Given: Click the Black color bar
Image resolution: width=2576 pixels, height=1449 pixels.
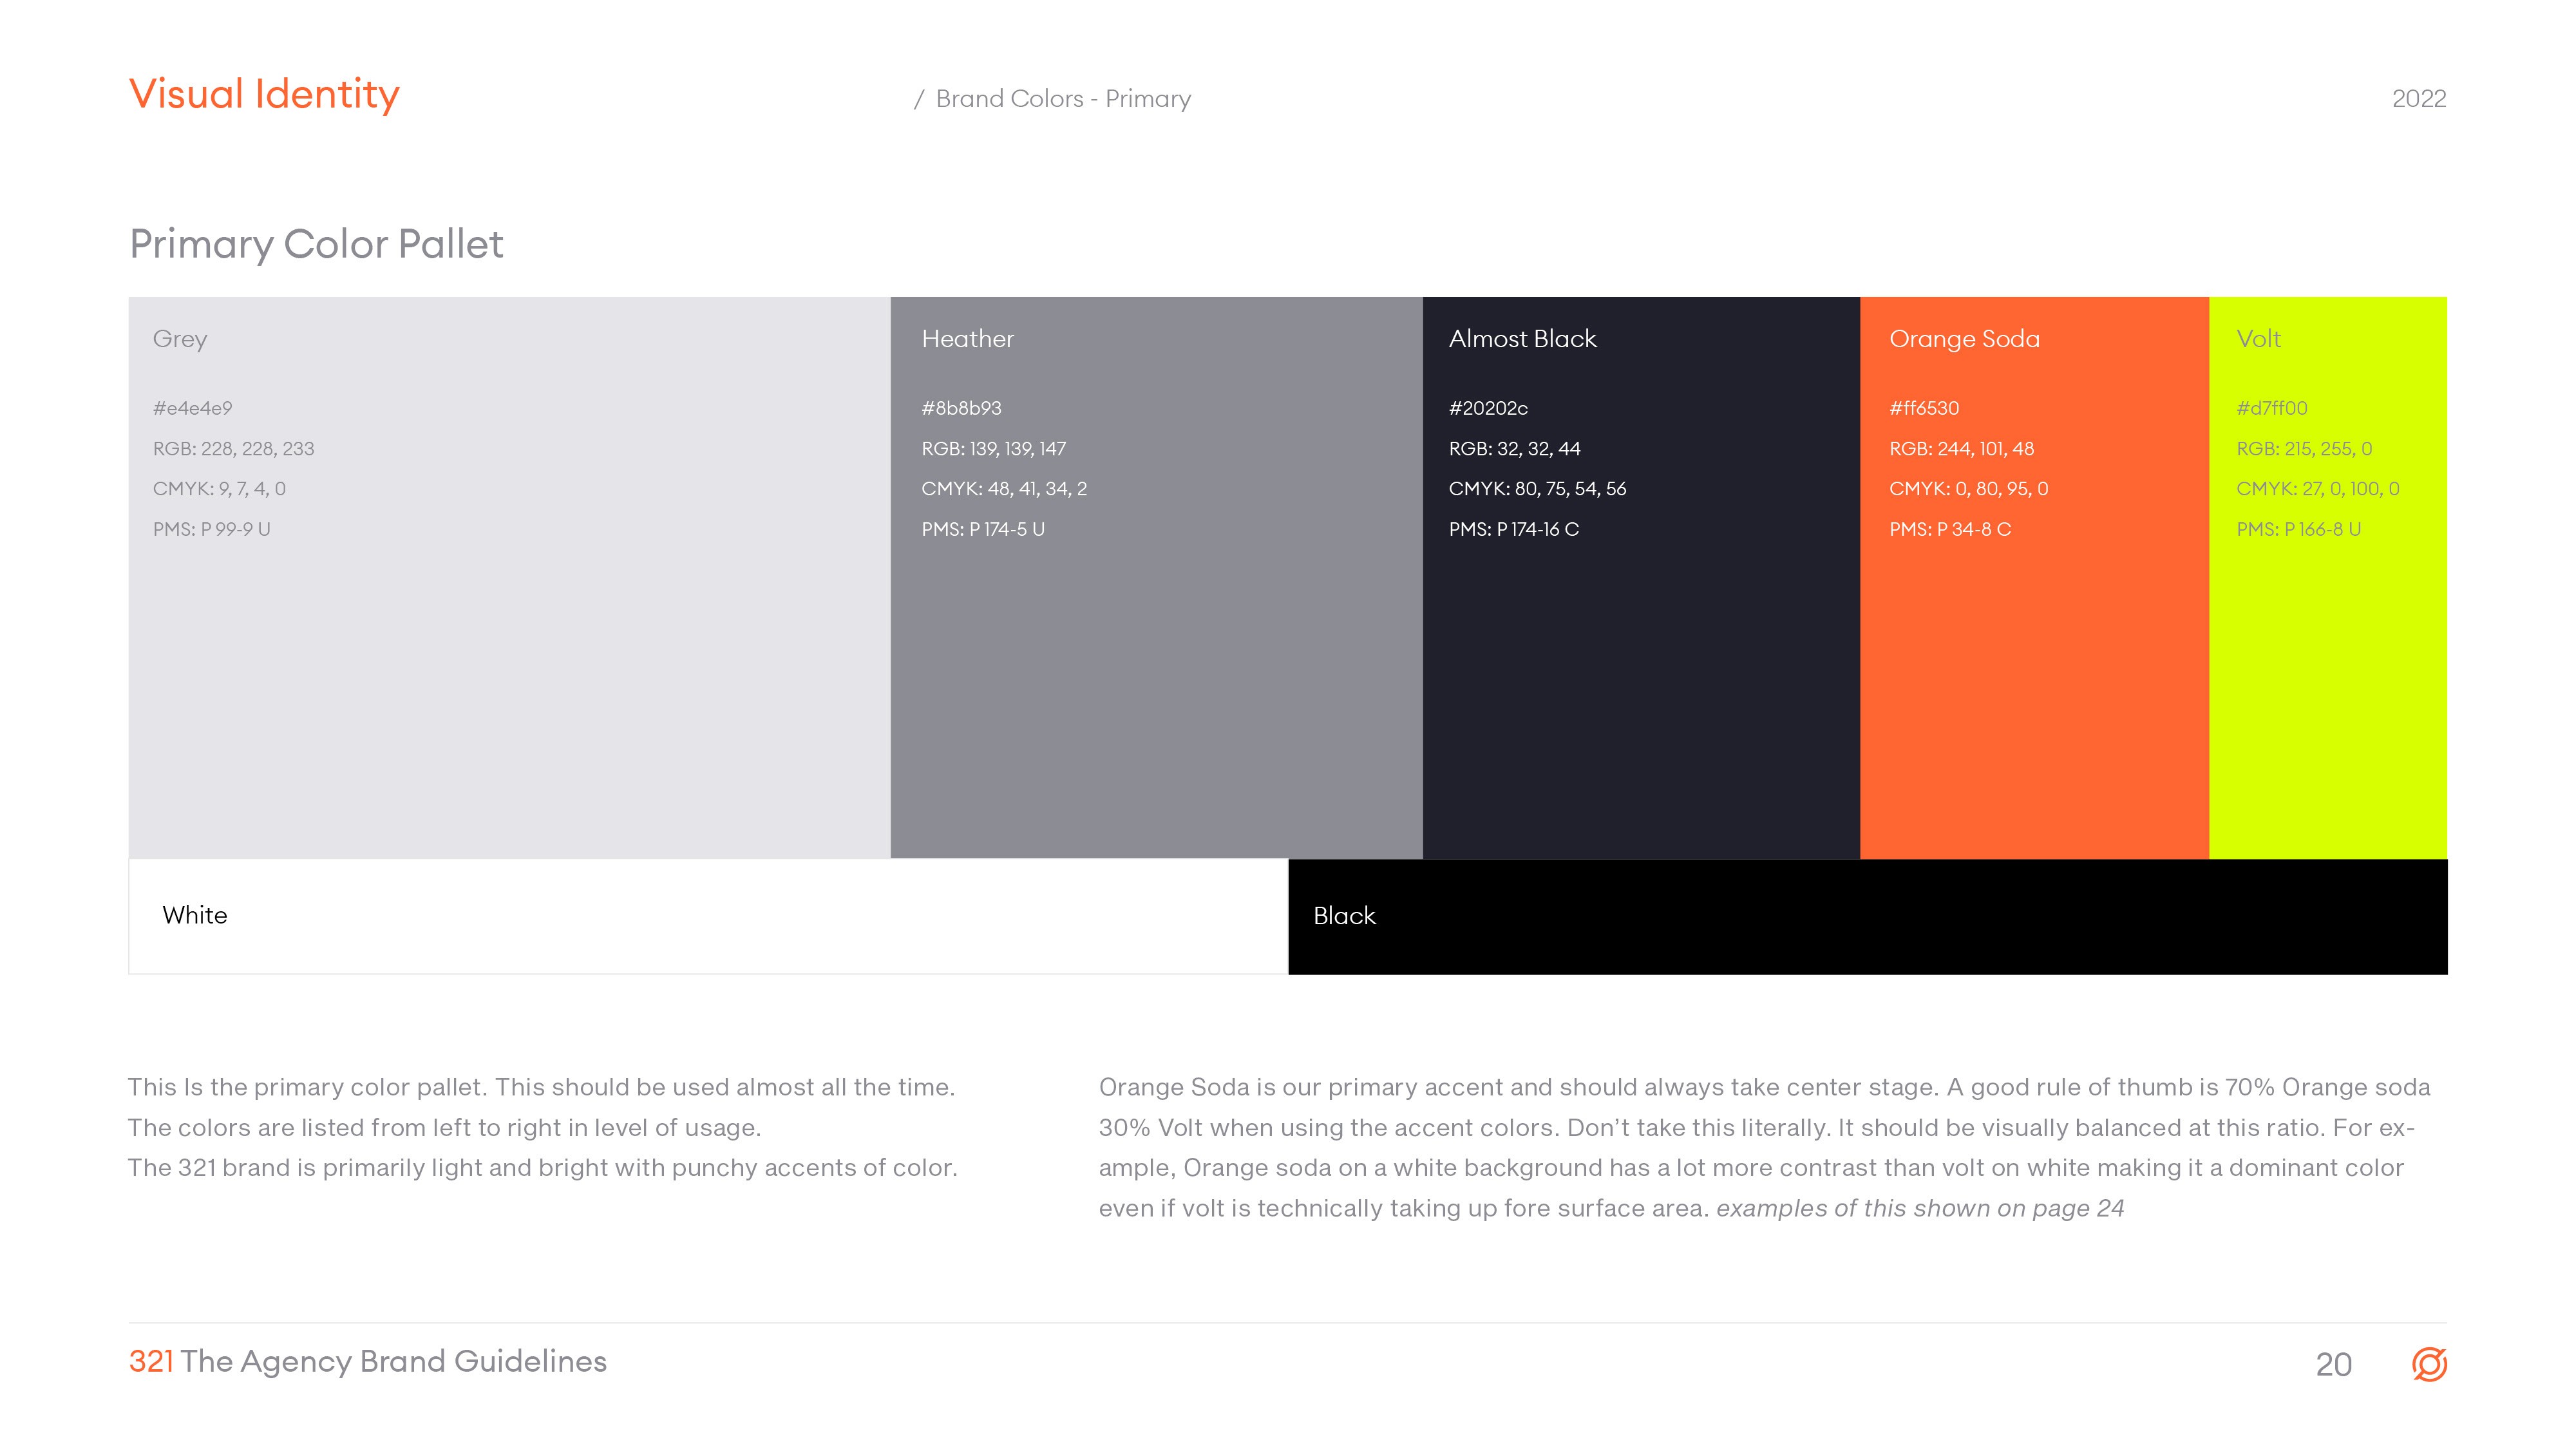Looking at the screenshot, I should pyautogui.click(x=1867, y=916).
